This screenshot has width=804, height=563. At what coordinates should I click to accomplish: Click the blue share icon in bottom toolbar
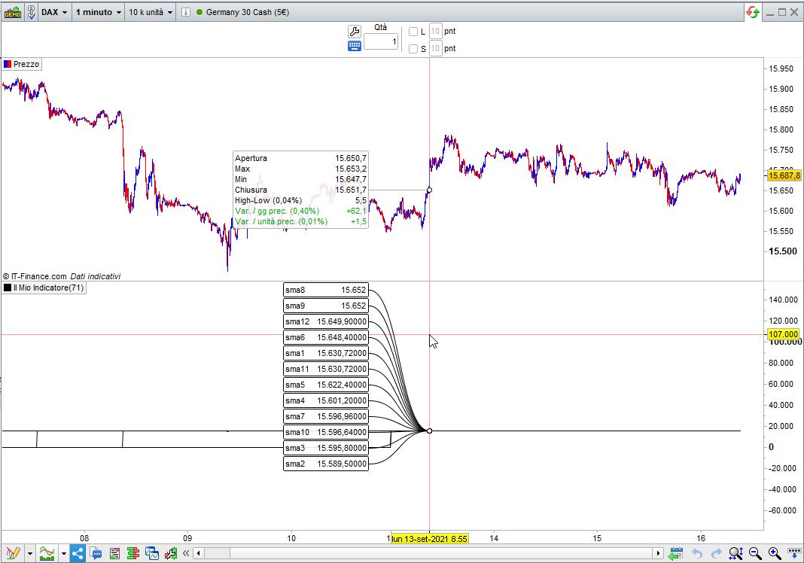[x=78, y=554]
